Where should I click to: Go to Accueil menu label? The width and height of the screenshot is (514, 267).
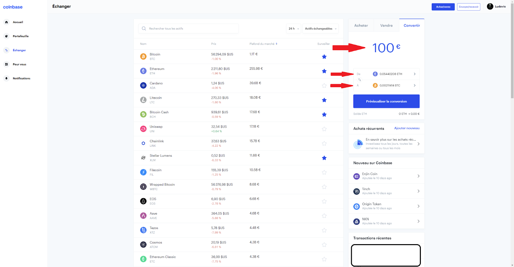pyautogui.click(x=18, y=22)
